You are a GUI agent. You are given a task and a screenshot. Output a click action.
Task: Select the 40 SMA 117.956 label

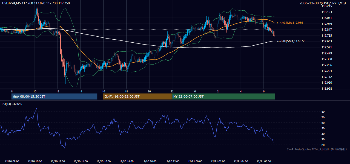(290, 23)
